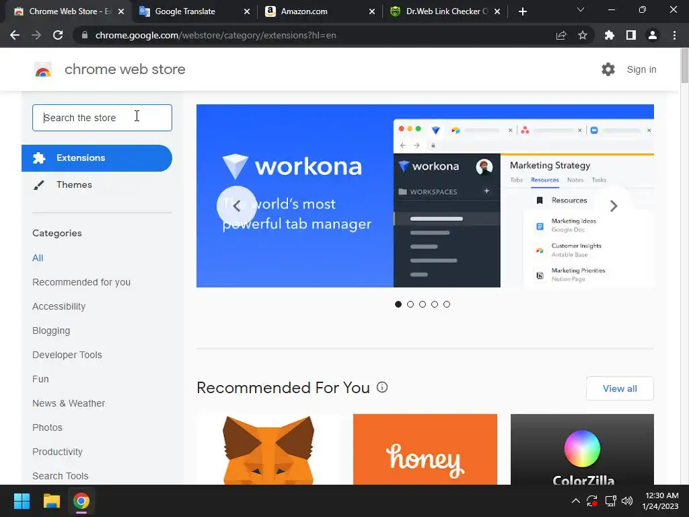
Task: Select the third carousel dot
Action: (423, 304)
